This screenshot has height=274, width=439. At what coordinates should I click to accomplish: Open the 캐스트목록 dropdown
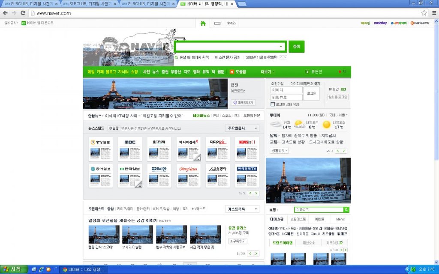coord(242,209)
